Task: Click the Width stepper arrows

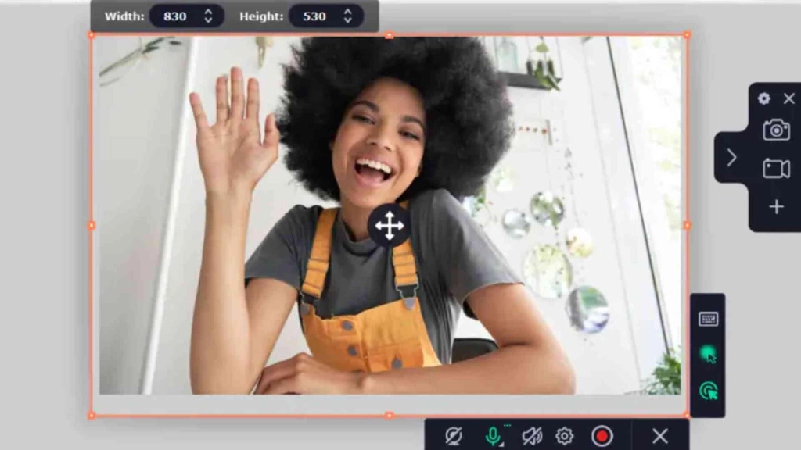Action: coord(208,16)
